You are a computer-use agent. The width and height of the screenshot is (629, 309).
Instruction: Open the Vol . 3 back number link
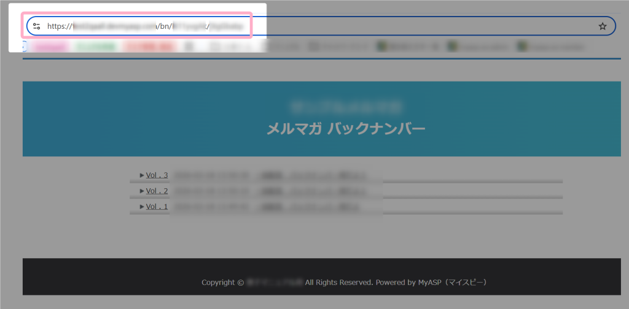click(x=157, y=175)
